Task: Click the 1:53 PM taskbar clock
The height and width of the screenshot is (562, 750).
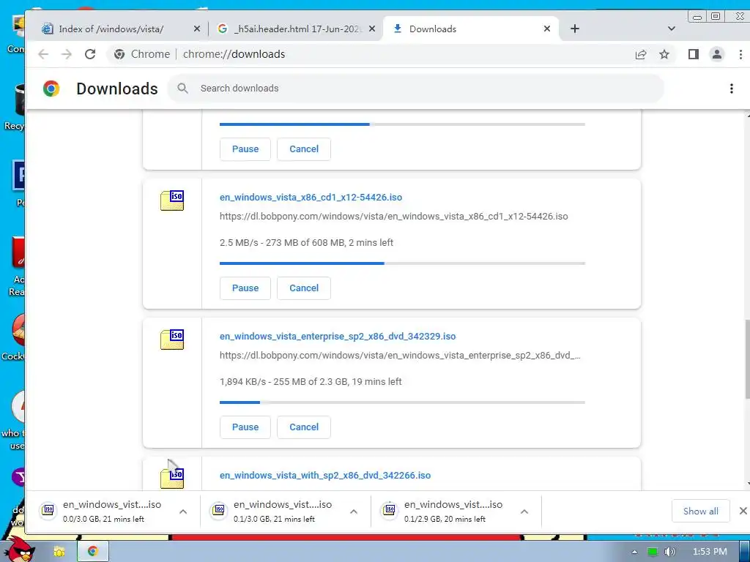Action: [x=710, y=552]
